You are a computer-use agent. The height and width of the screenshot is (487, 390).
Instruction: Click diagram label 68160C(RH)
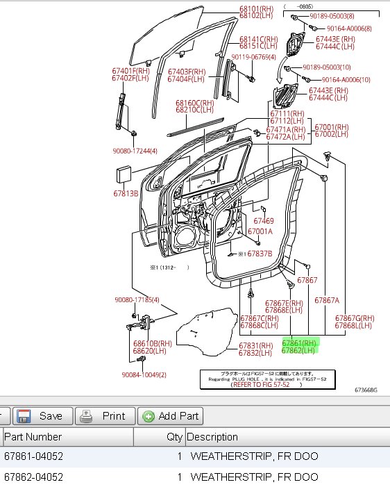[195, 103]
